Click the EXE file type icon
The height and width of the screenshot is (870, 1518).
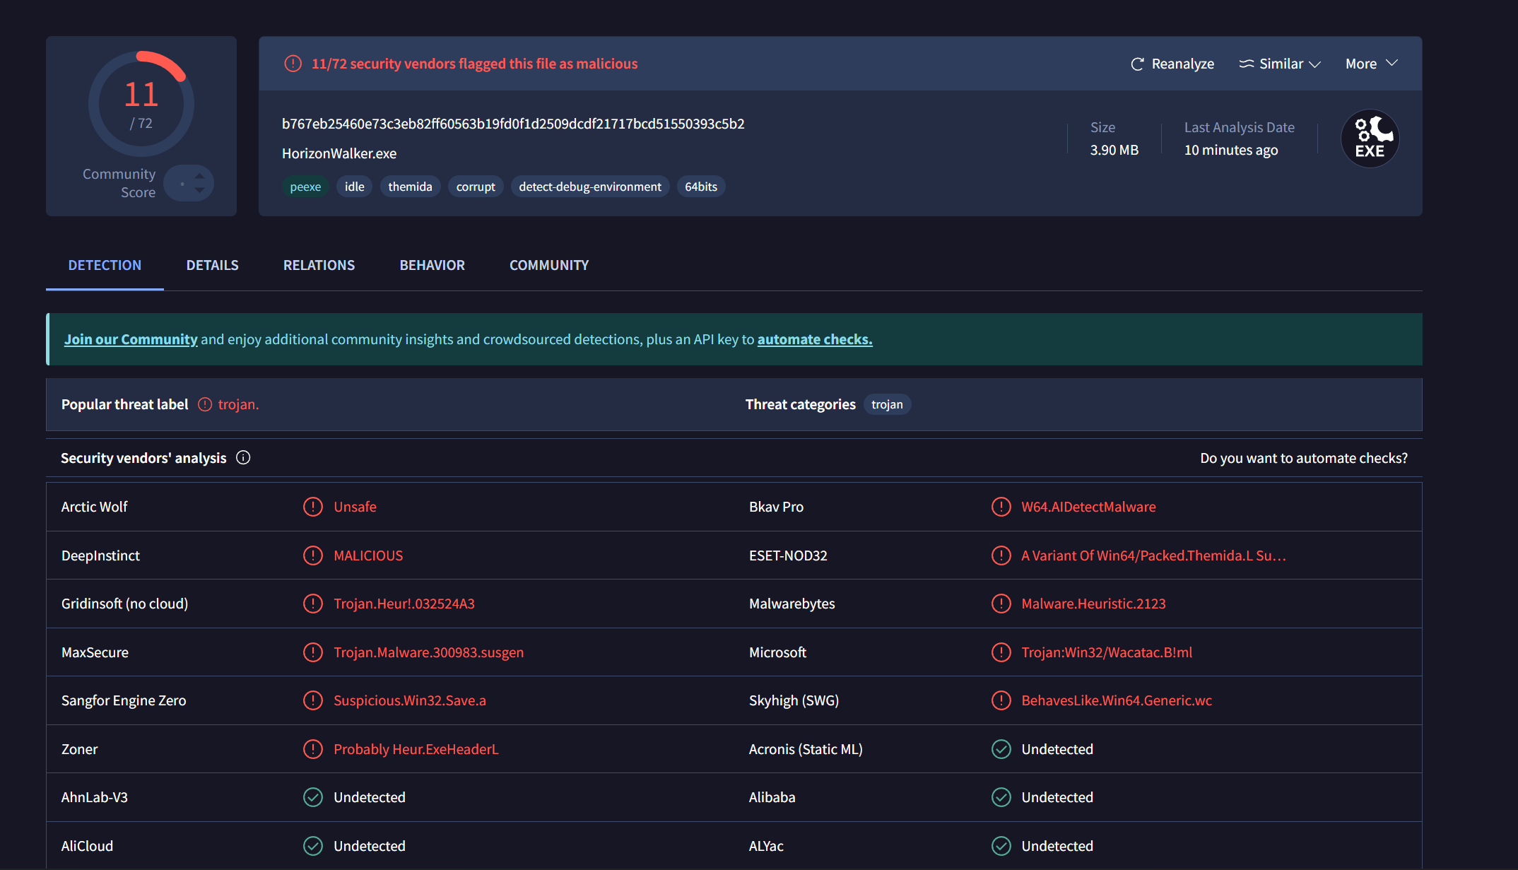tap(1370, 139)
